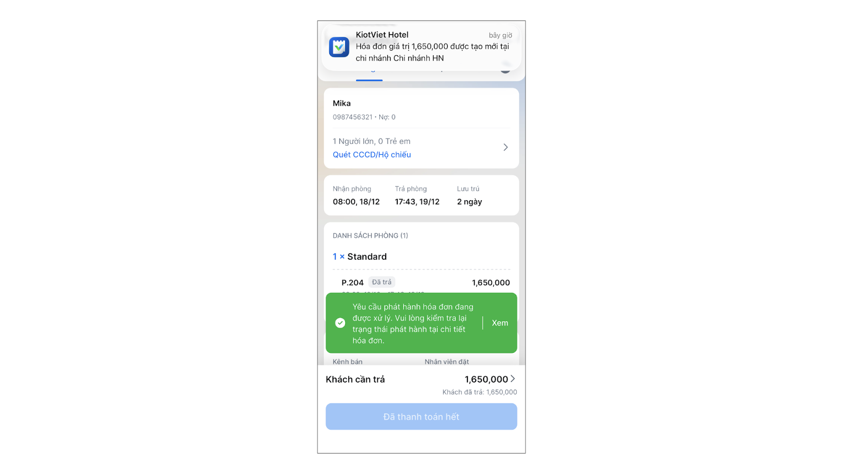Tap the KiotViet Hotel app icon in notification
This screenshot has width=843, height=474.
point(339,47)
